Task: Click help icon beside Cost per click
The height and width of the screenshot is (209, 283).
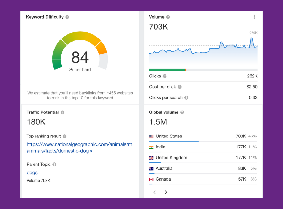Action: click(179, 87)
